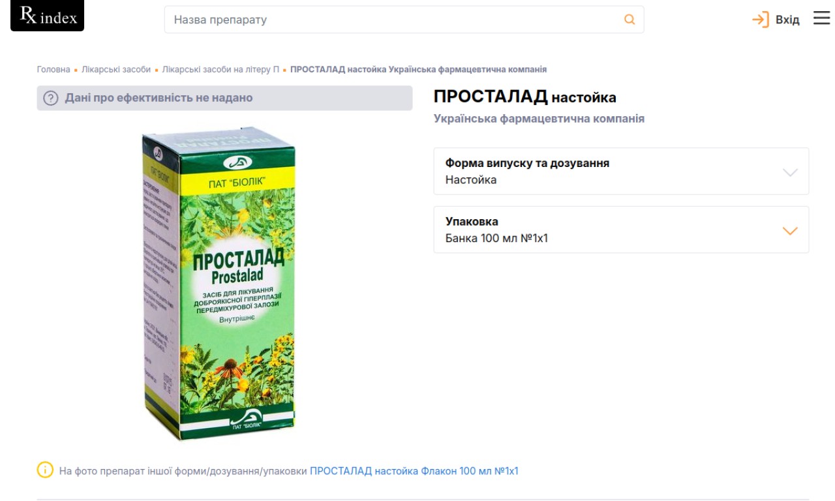The height and width of the screenshot is (501, 835).
Task: Open the hamburger menu icon
Action: click(x=821, y=18)
